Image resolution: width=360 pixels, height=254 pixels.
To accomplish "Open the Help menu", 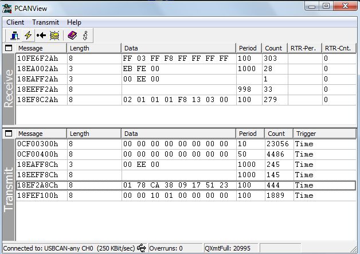I will (74, 22).
